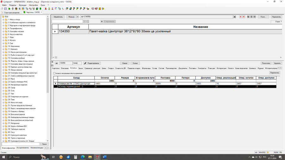Open Word from the Windows taskbar
Screen dimensions: 285x160
[x=105, y=157]
